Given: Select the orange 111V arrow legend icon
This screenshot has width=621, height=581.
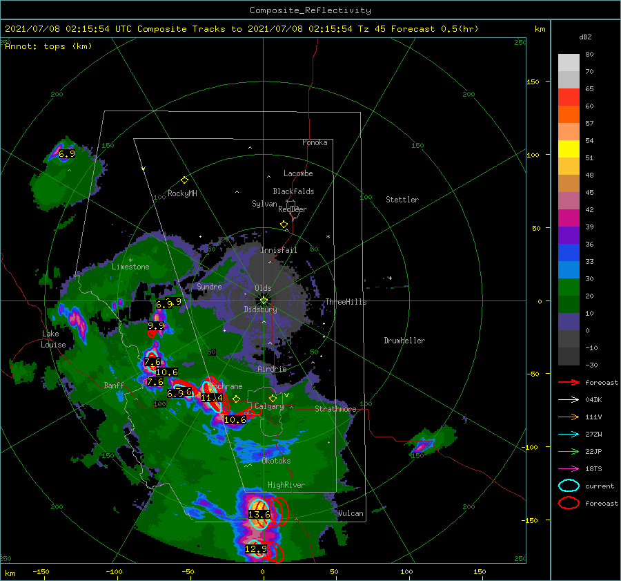Looking at the screenshot, I should (569, 417).
